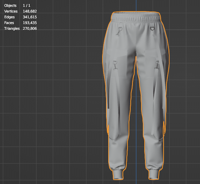Click the Faces label in statistics overlay
200x184 pixels.
click(9, 23)
